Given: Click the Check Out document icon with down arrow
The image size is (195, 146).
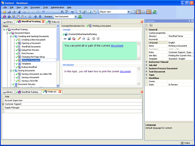Looking at the screenshot, I should (x=90, y=12).
